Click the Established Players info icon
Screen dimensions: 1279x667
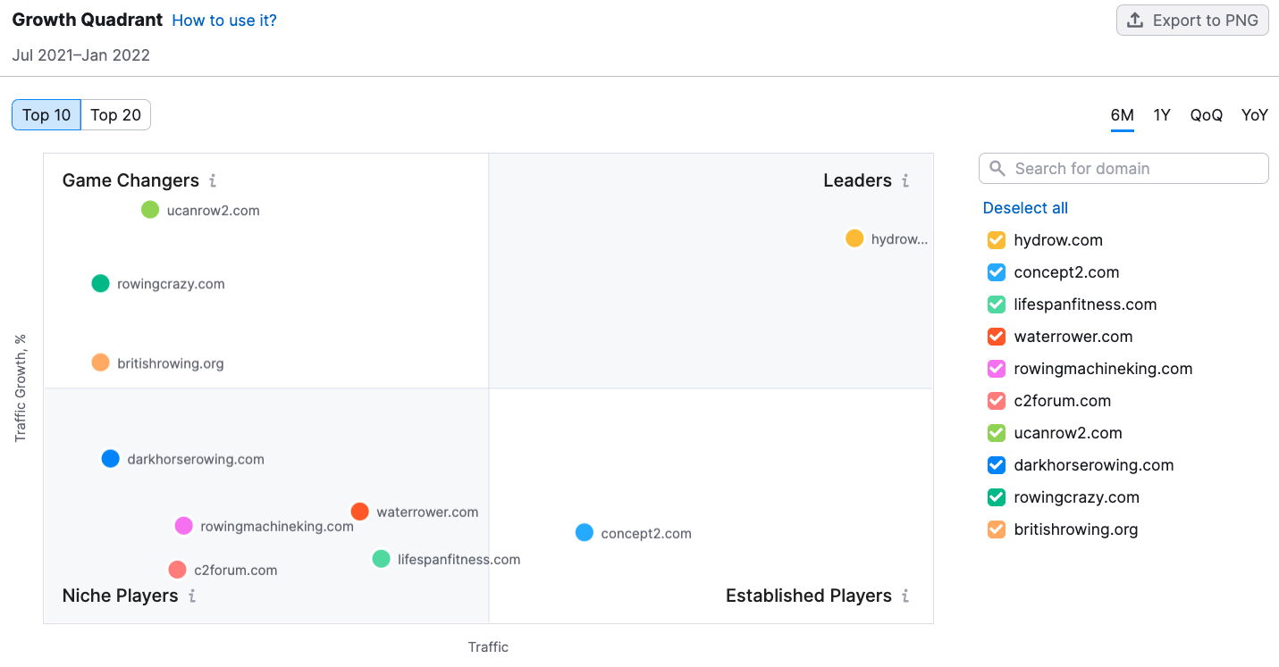[905, 596]
